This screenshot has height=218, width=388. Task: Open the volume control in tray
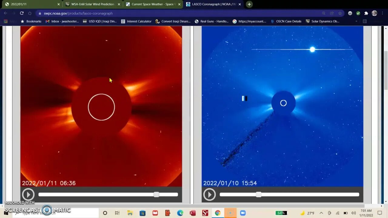tap(353, 213)
